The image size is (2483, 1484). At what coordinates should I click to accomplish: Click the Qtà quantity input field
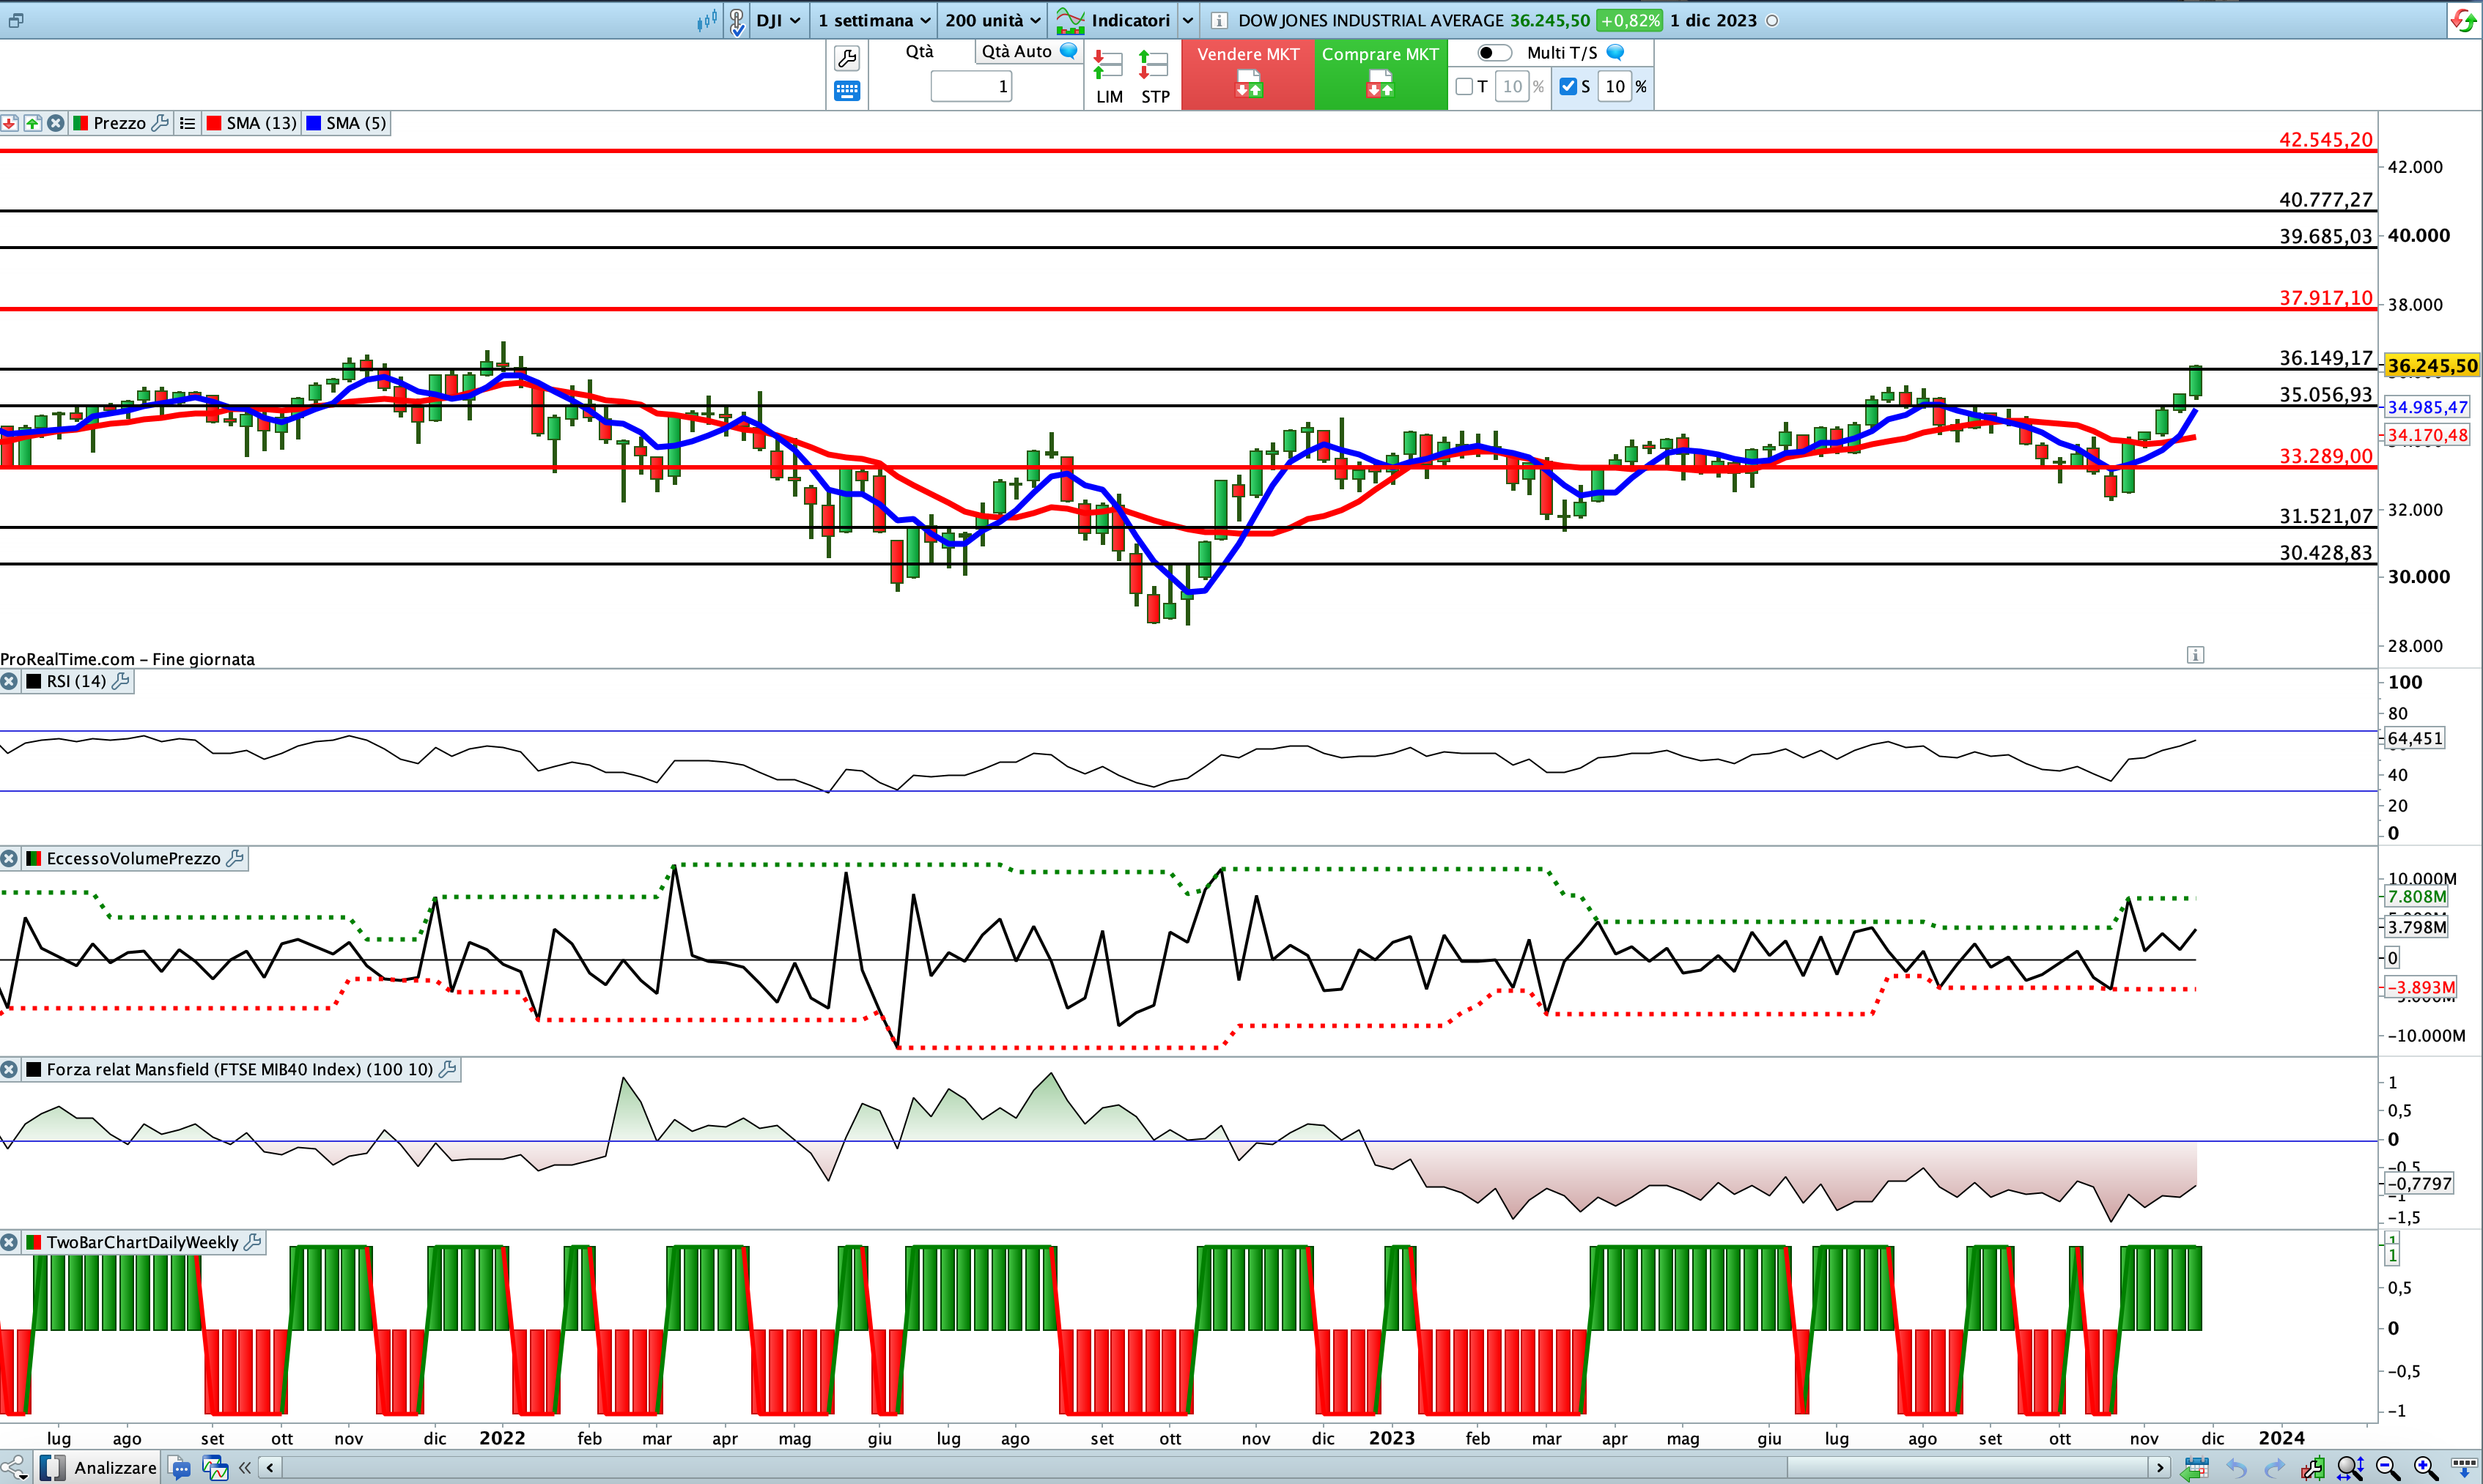coord(971,87)
